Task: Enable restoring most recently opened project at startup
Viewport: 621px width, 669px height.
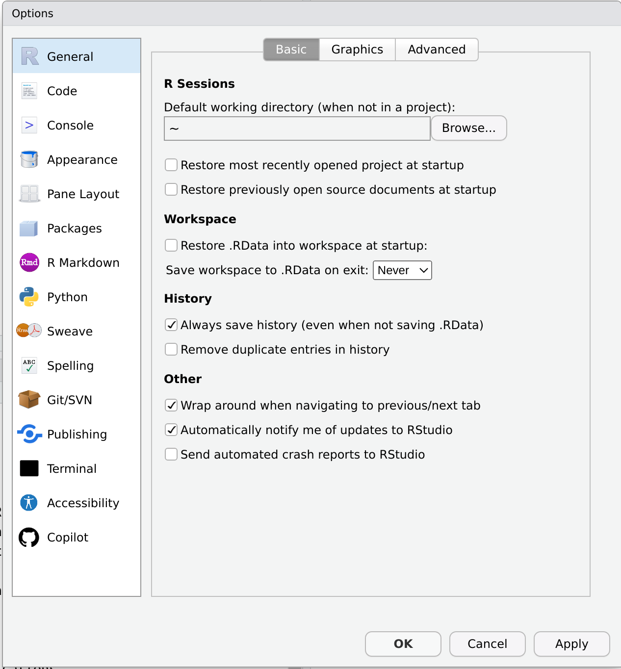Action: pos(171,165)
